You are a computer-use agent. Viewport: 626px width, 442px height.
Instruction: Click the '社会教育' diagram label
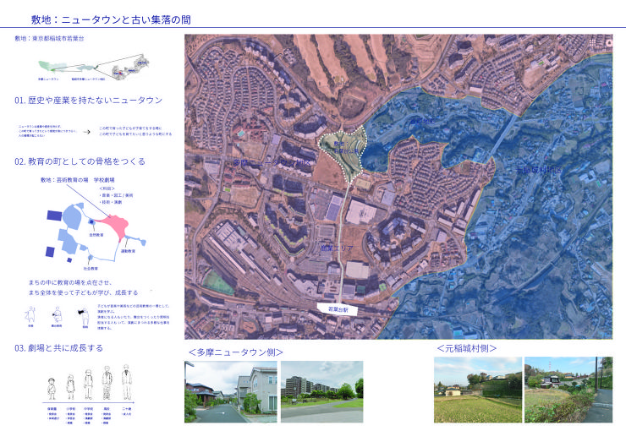click(x=91, y=269)
